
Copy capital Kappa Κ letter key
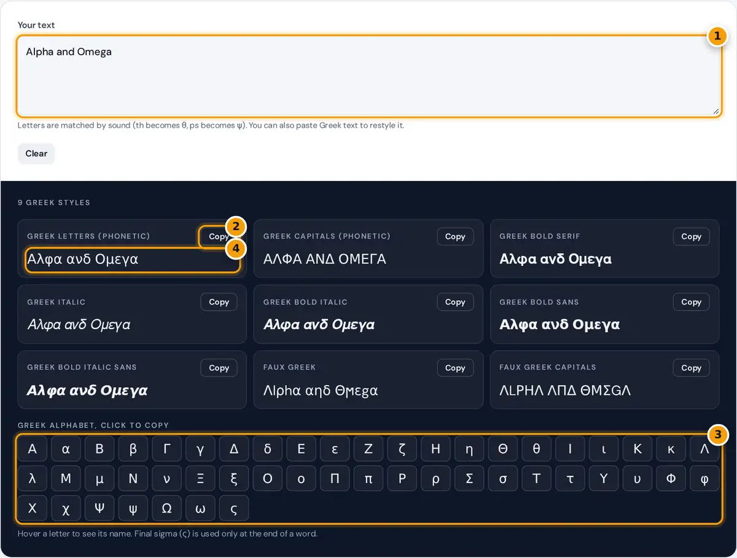click(x=638, y=449)
